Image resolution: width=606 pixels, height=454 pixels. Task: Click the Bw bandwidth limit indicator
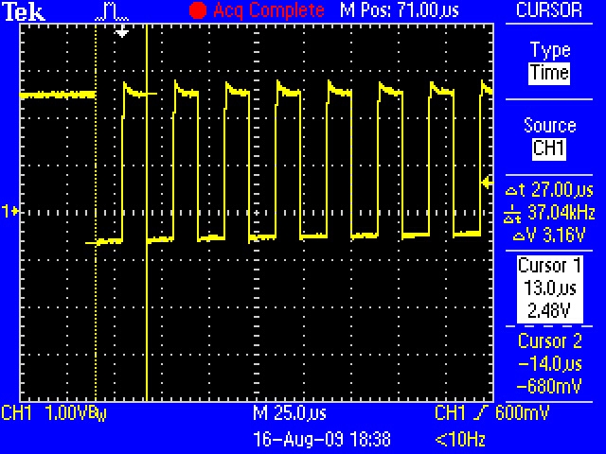[x=98, y=415]
